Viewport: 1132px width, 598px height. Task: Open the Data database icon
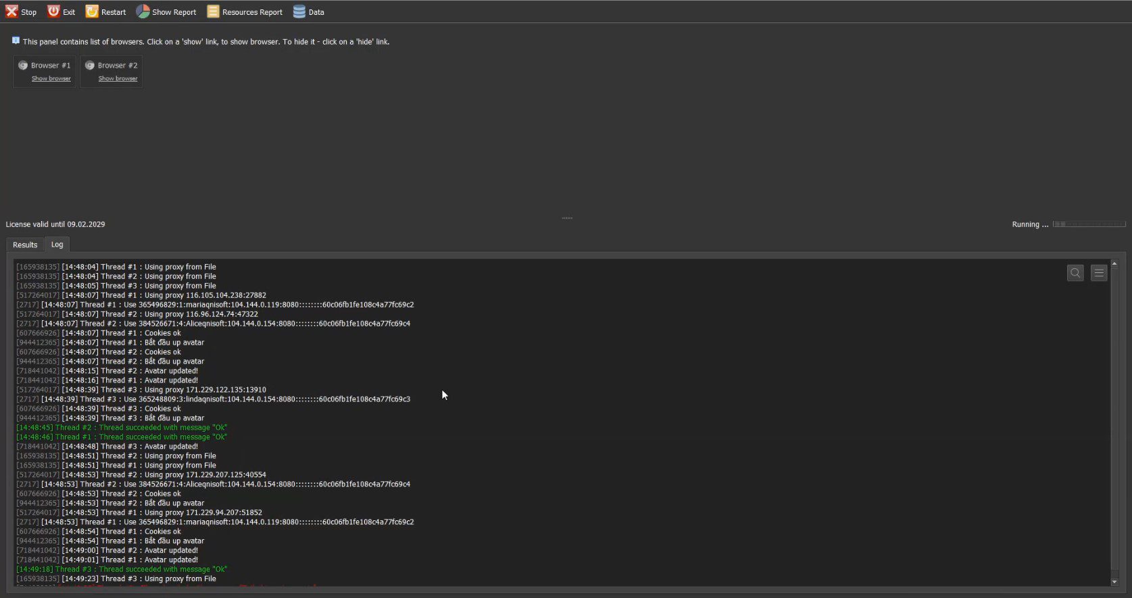click(x=299, y=11)
